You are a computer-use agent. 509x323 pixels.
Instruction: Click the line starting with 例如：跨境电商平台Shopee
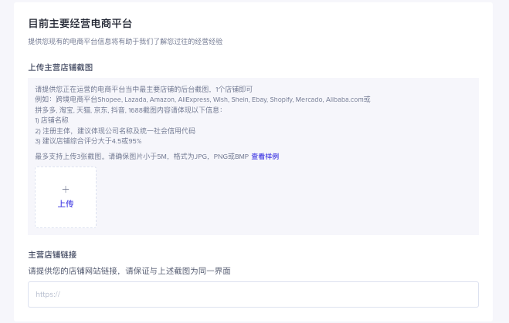202,99
